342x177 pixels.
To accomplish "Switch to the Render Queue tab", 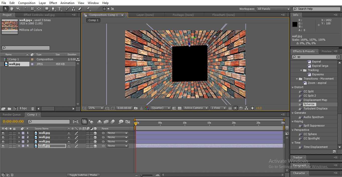I will click(12, 114).
